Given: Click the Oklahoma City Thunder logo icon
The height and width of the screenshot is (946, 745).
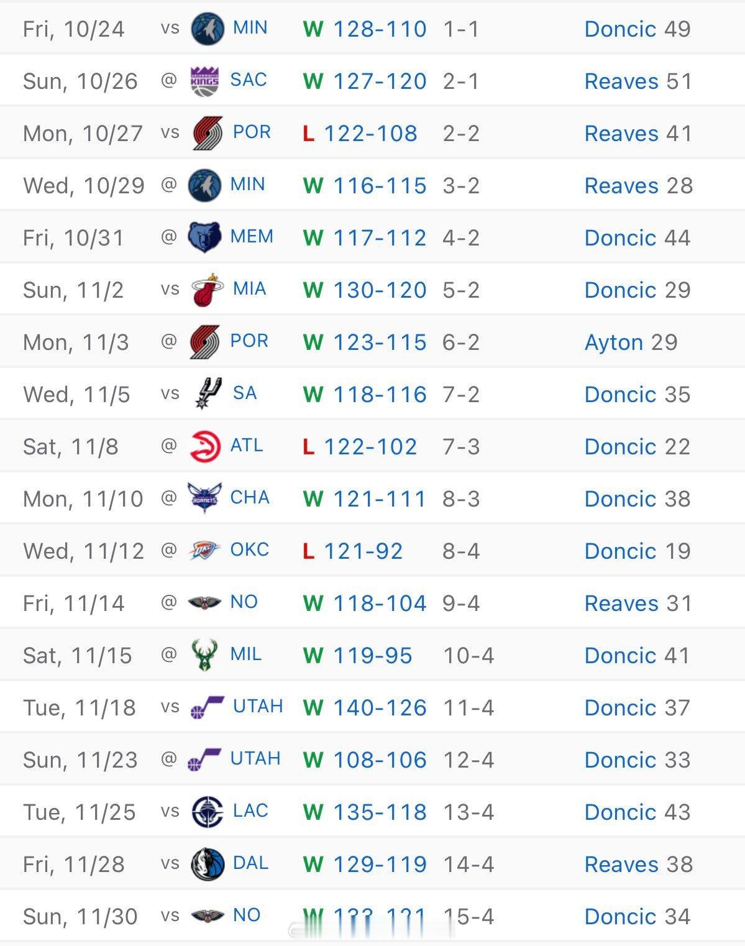Looking at the screenshot, I should click(x=204, y=551).
